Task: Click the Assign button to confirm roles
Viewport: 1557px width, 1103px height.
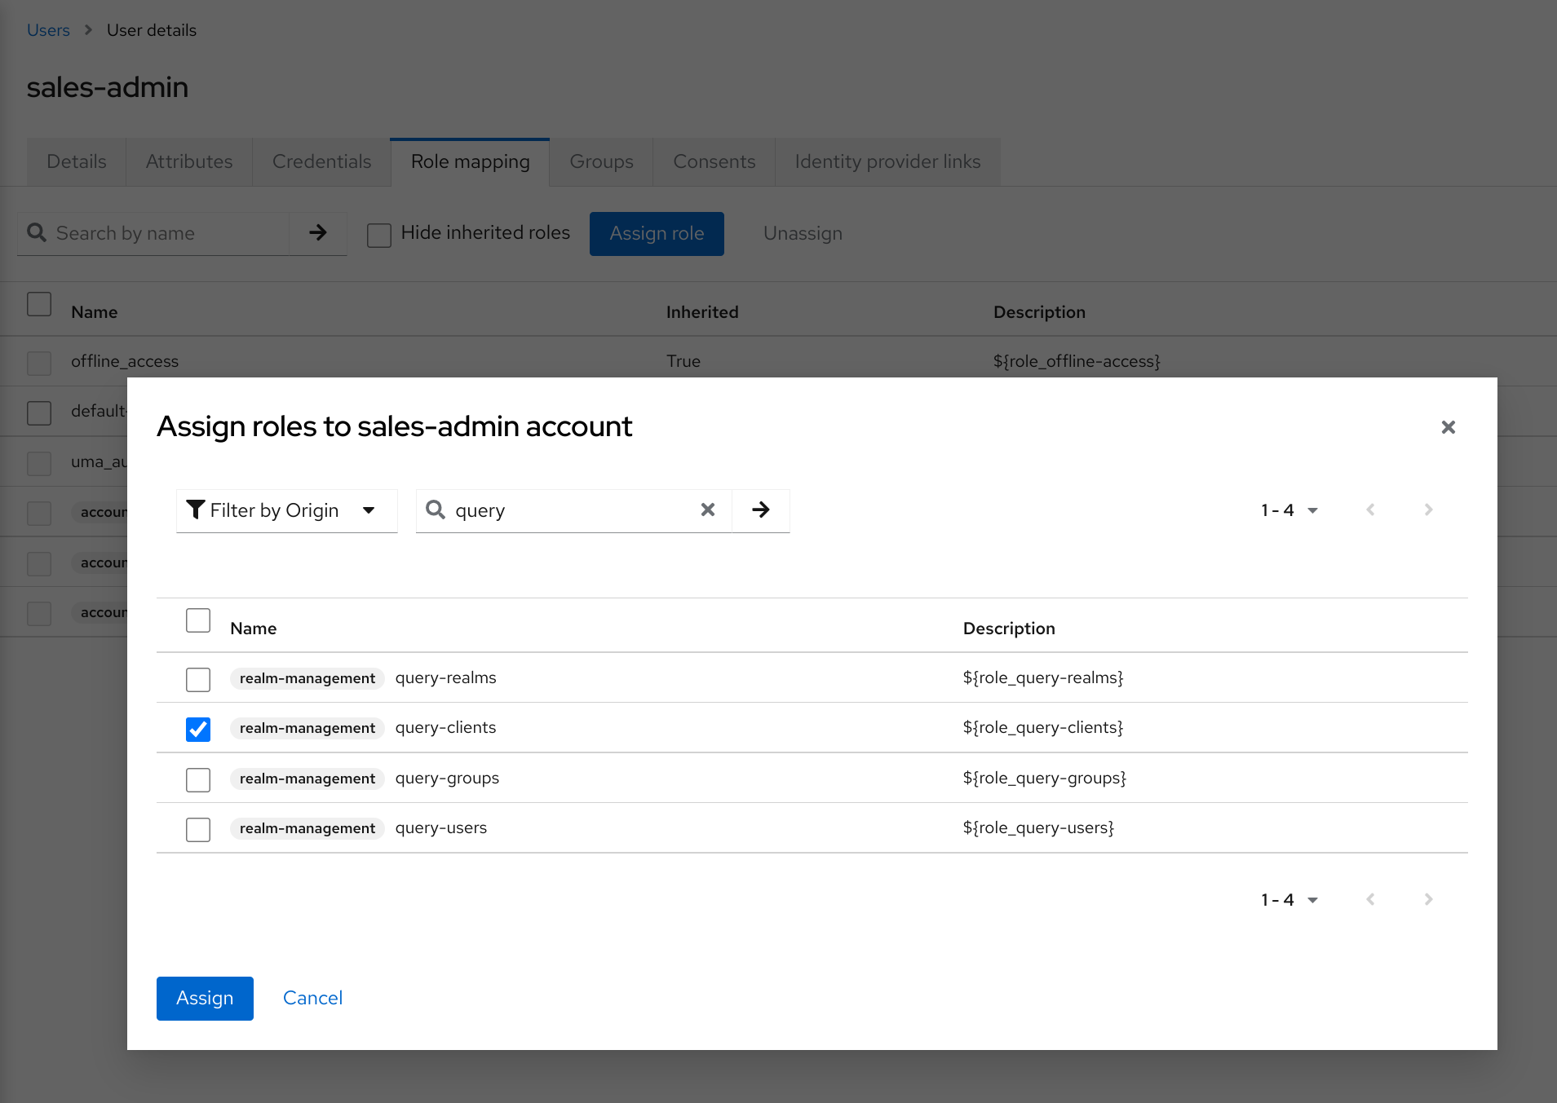Action: tap(205, 998)
